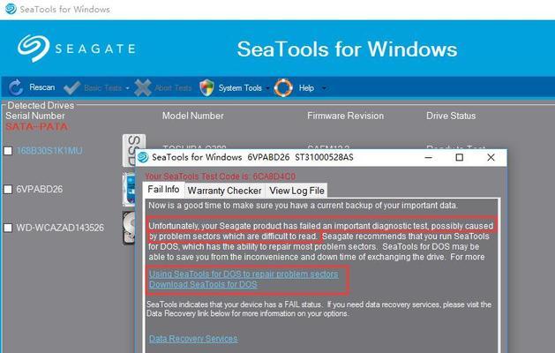The height and width of the screenshot is (353, 555).
Task: Click the System Tools shield icon
Action: pyautogui.click(x=206, y=87)
